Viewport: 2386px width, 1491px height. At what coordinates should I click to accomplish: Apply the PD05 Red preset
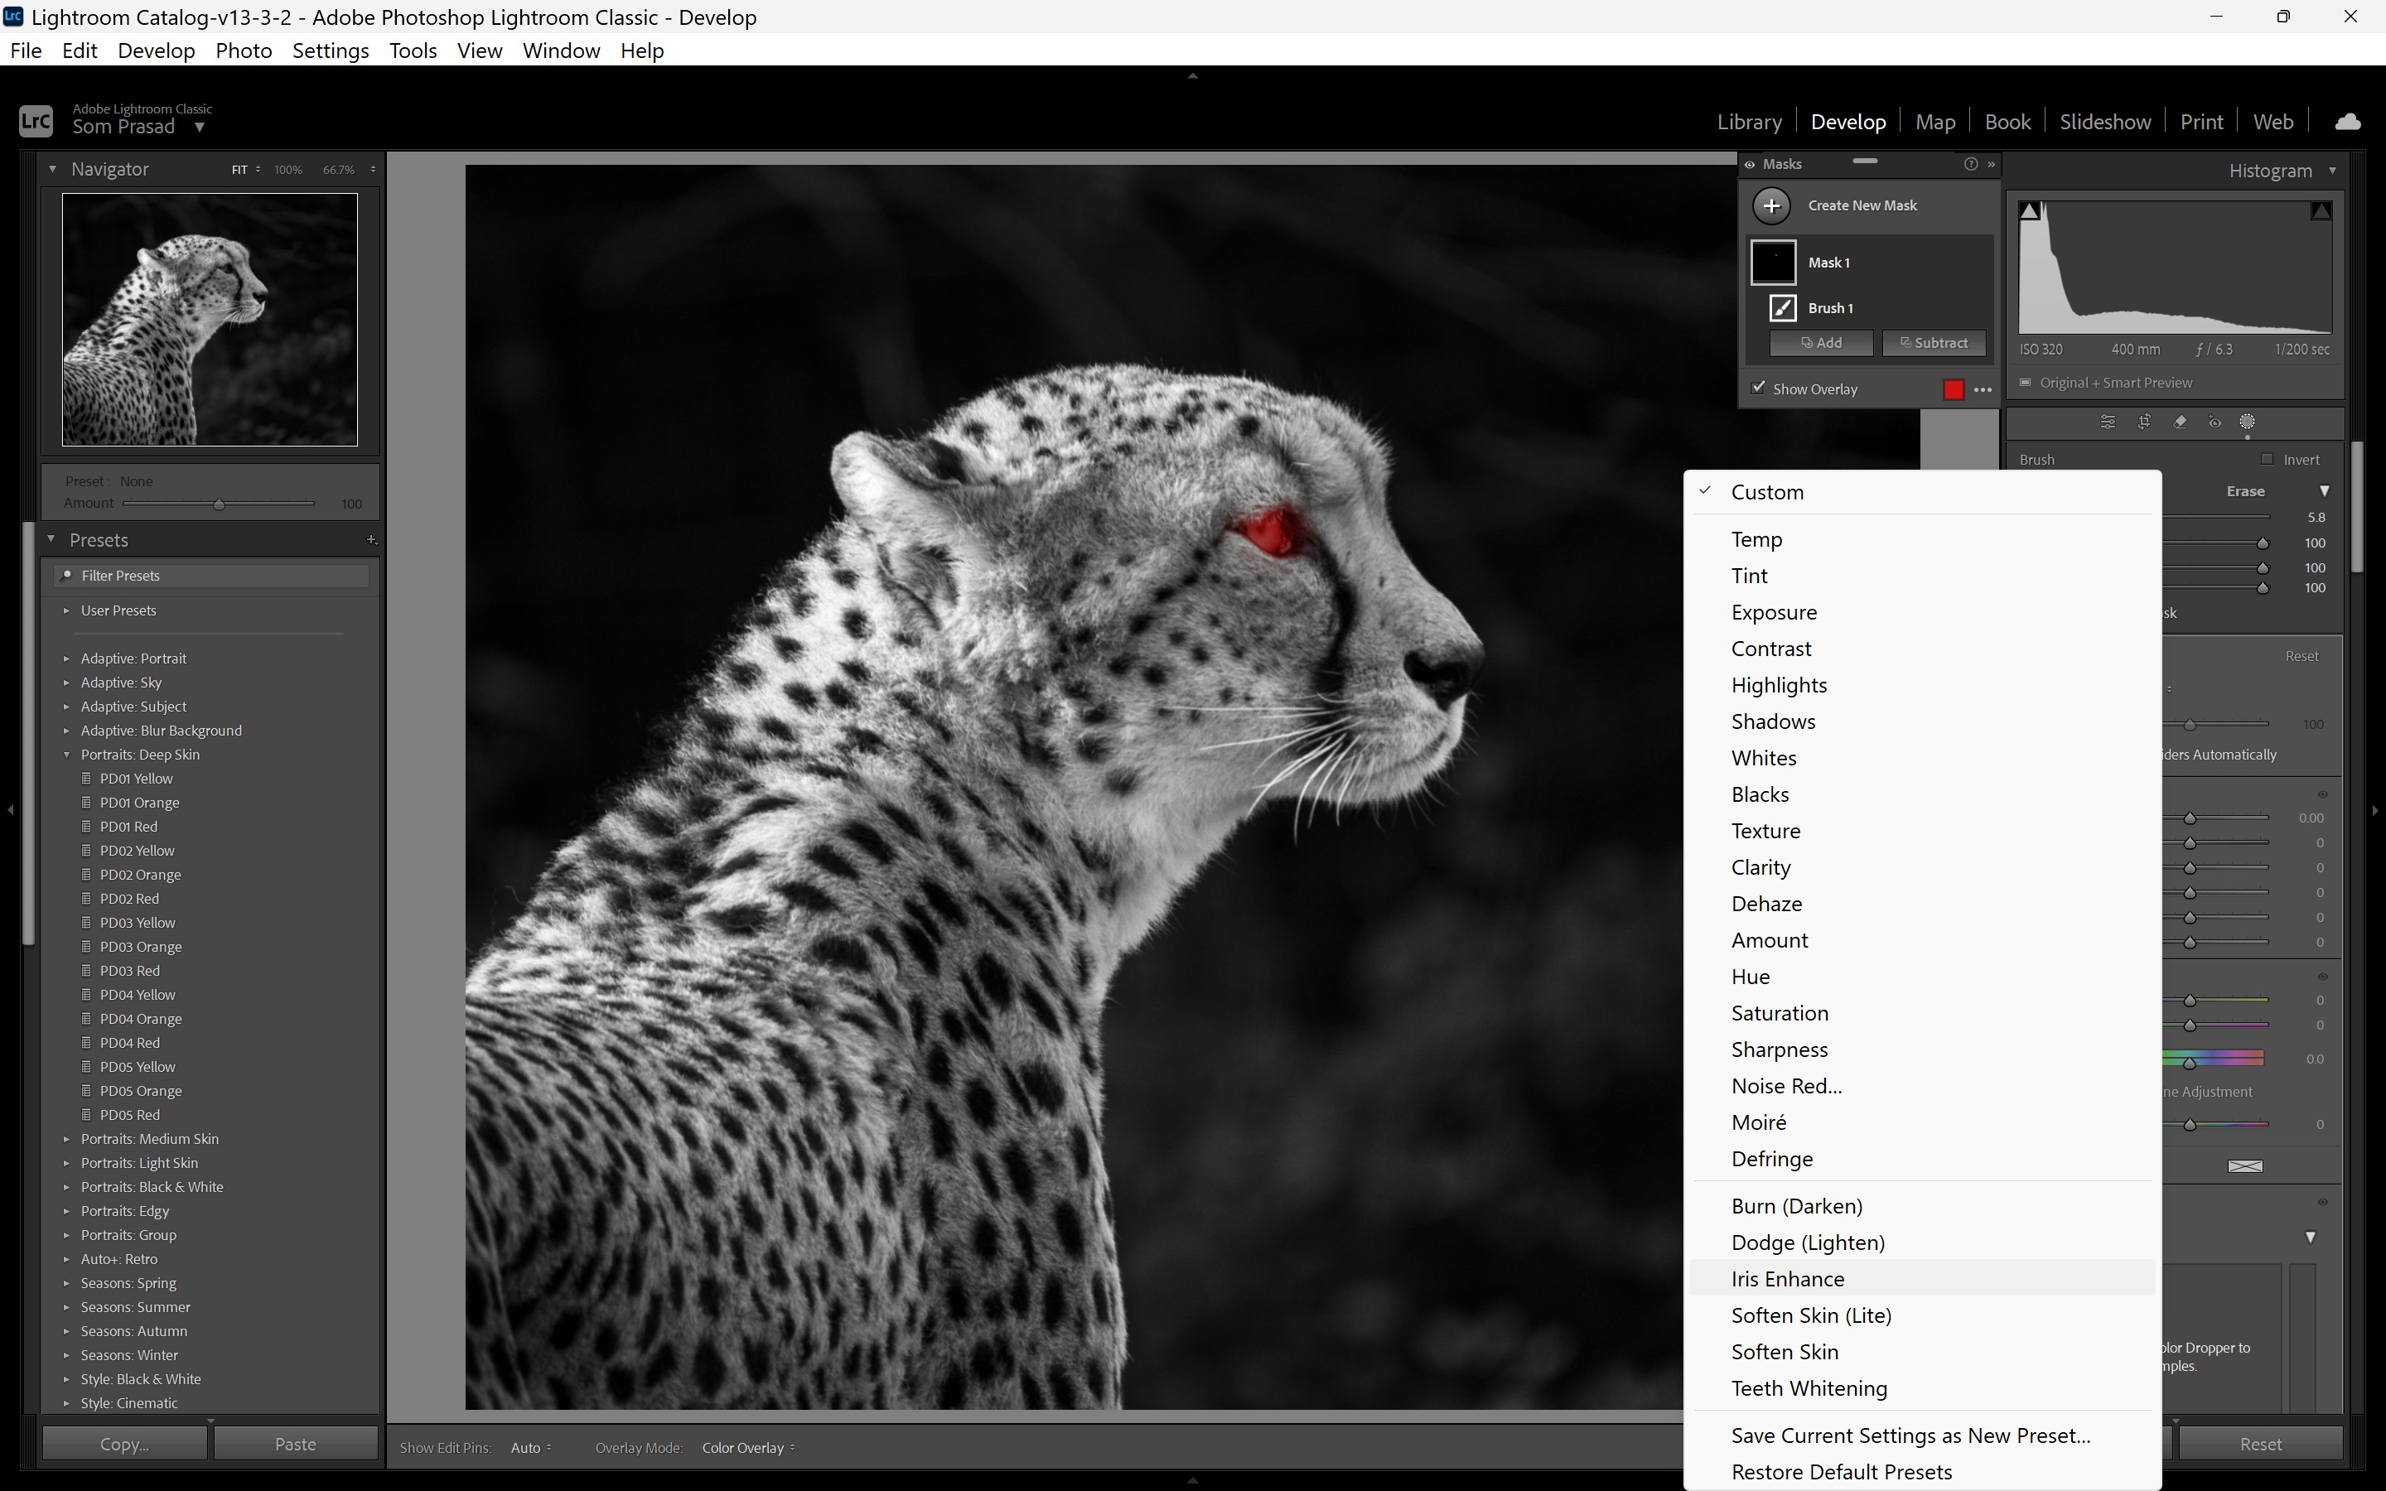(129, 1114)
